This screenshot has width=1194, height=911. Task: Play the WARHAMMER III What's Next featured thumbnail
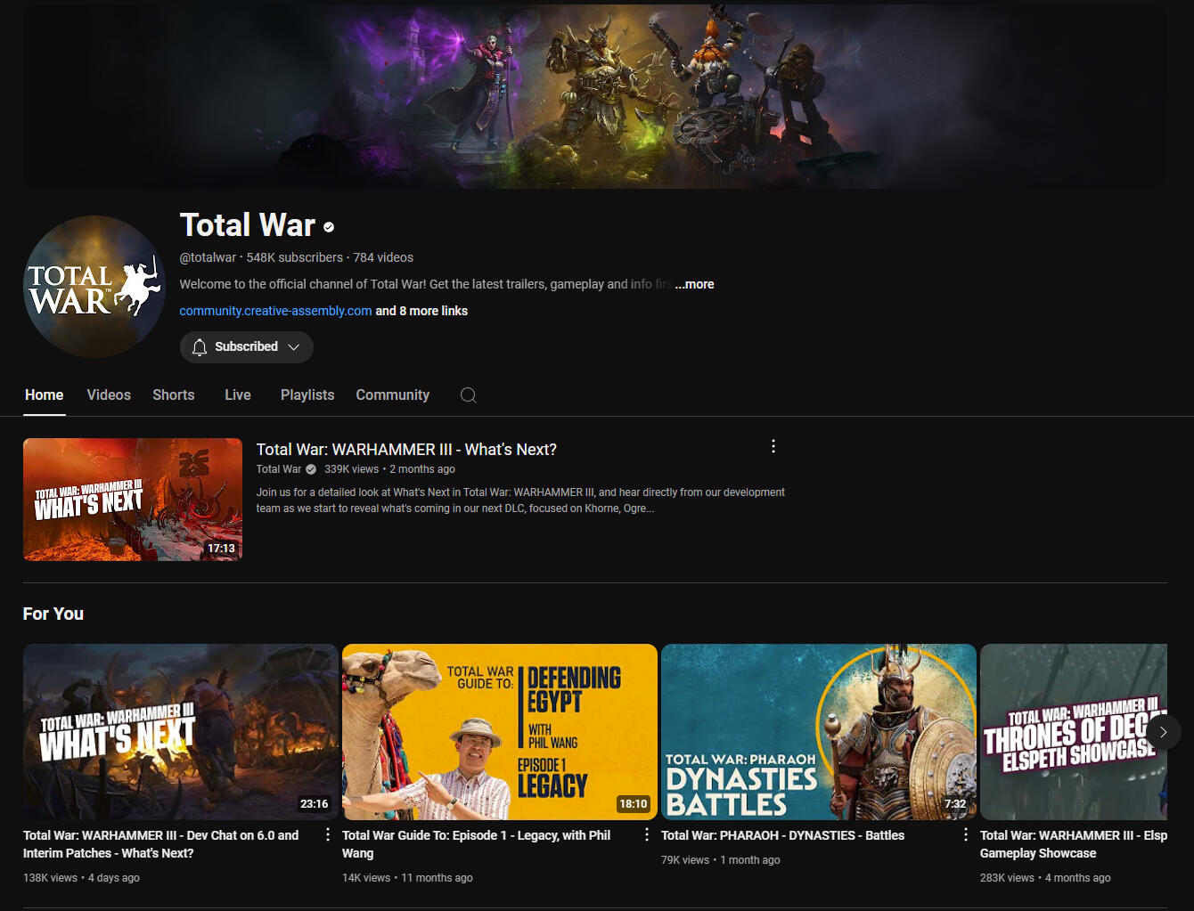[132, 499]
